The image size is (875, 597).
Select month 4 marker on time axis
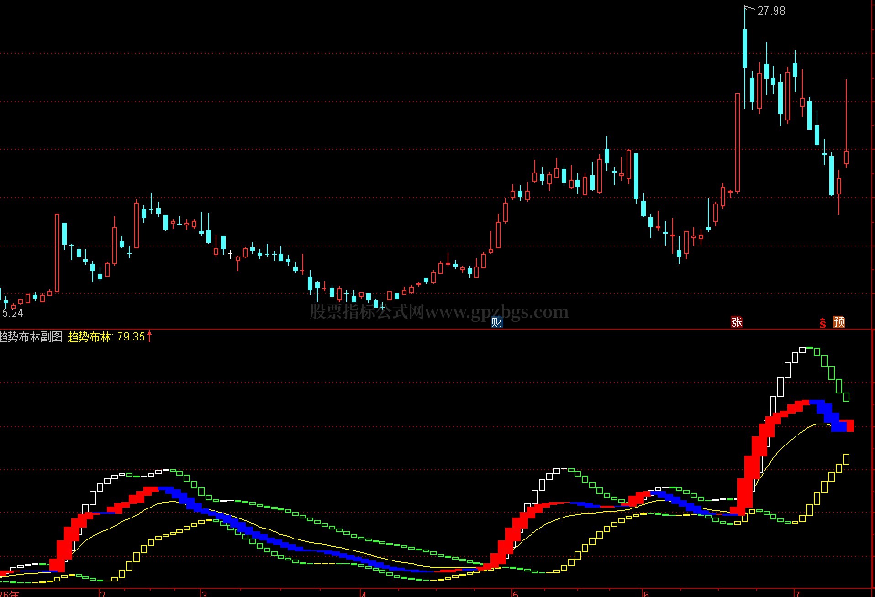click(x=364, y=594)
